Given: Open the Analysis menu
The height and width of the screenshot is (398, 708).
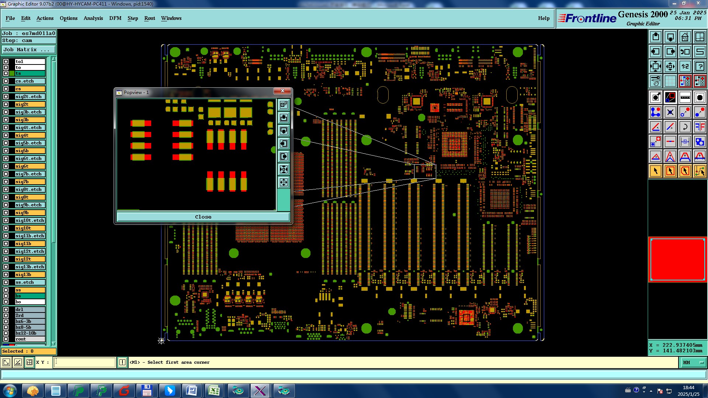Looking at the screenshot, I should [93, 18].
